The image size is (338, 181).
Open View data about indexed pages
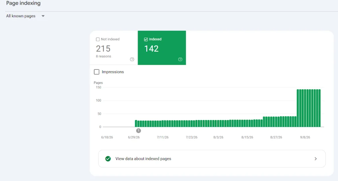click(x=212, y=159)
